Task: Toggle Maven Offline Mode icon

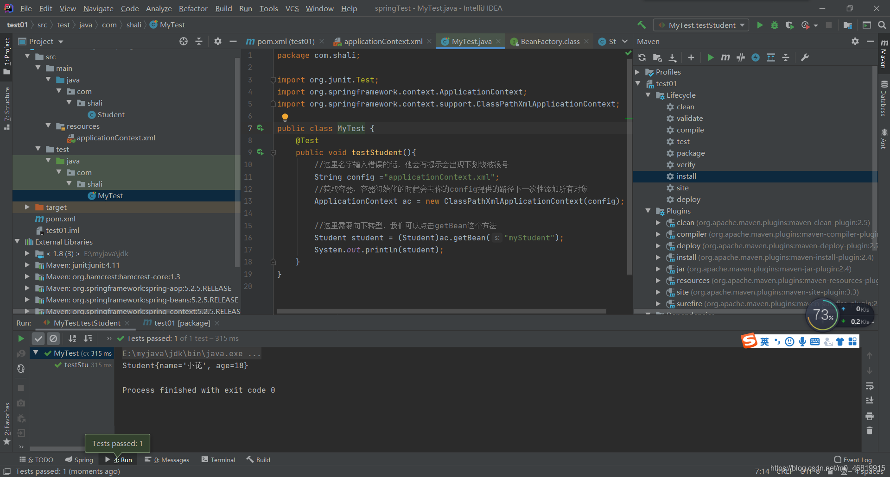Action: [x=741, y=57]
